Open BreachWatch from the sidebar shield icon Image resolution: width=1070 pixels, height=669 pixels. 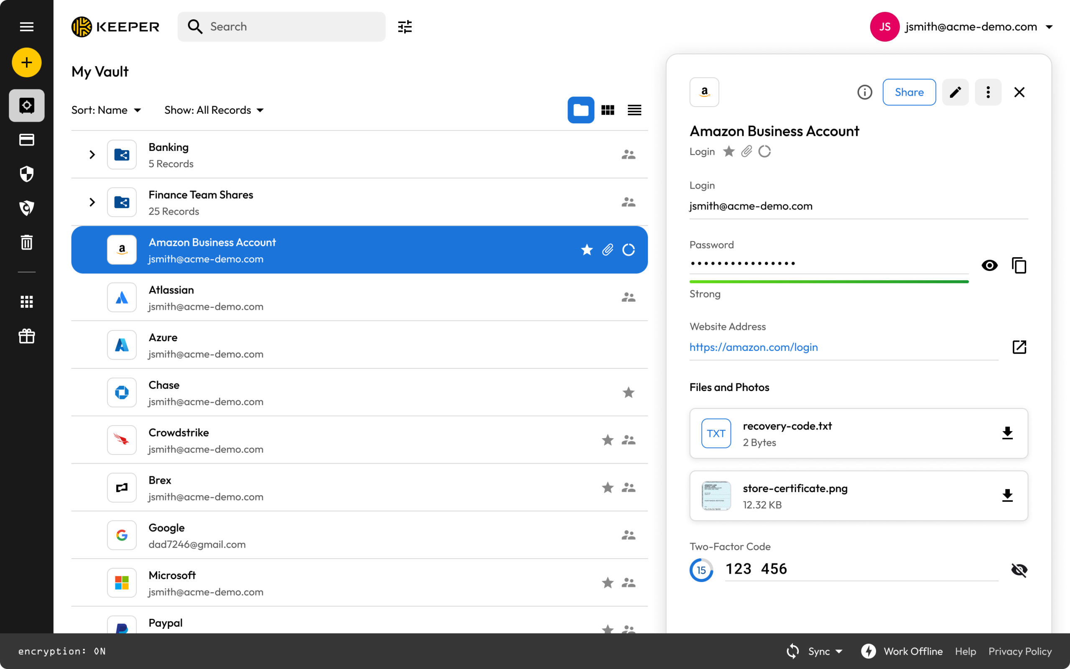(26, 174)
